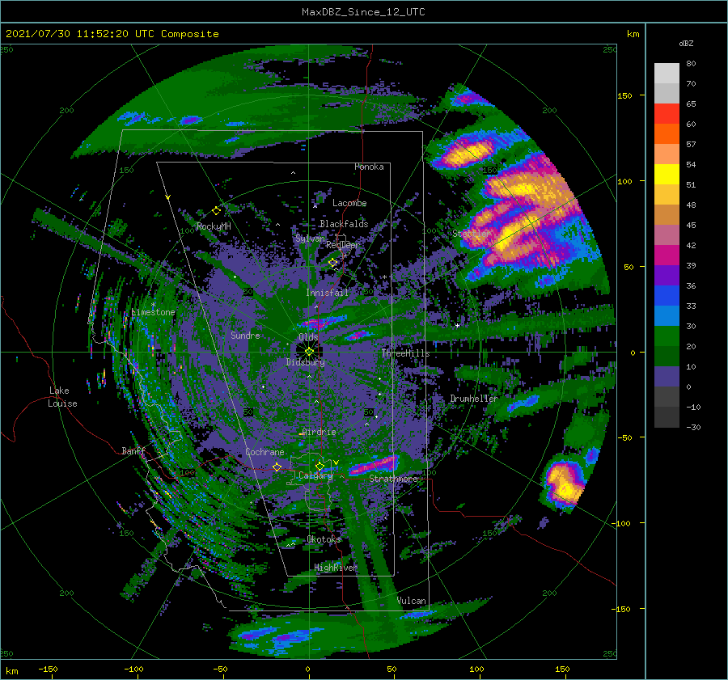Select the yellow Y marker northeast of Calgary
The image size is (728, 680).
[x=336, y=462]
